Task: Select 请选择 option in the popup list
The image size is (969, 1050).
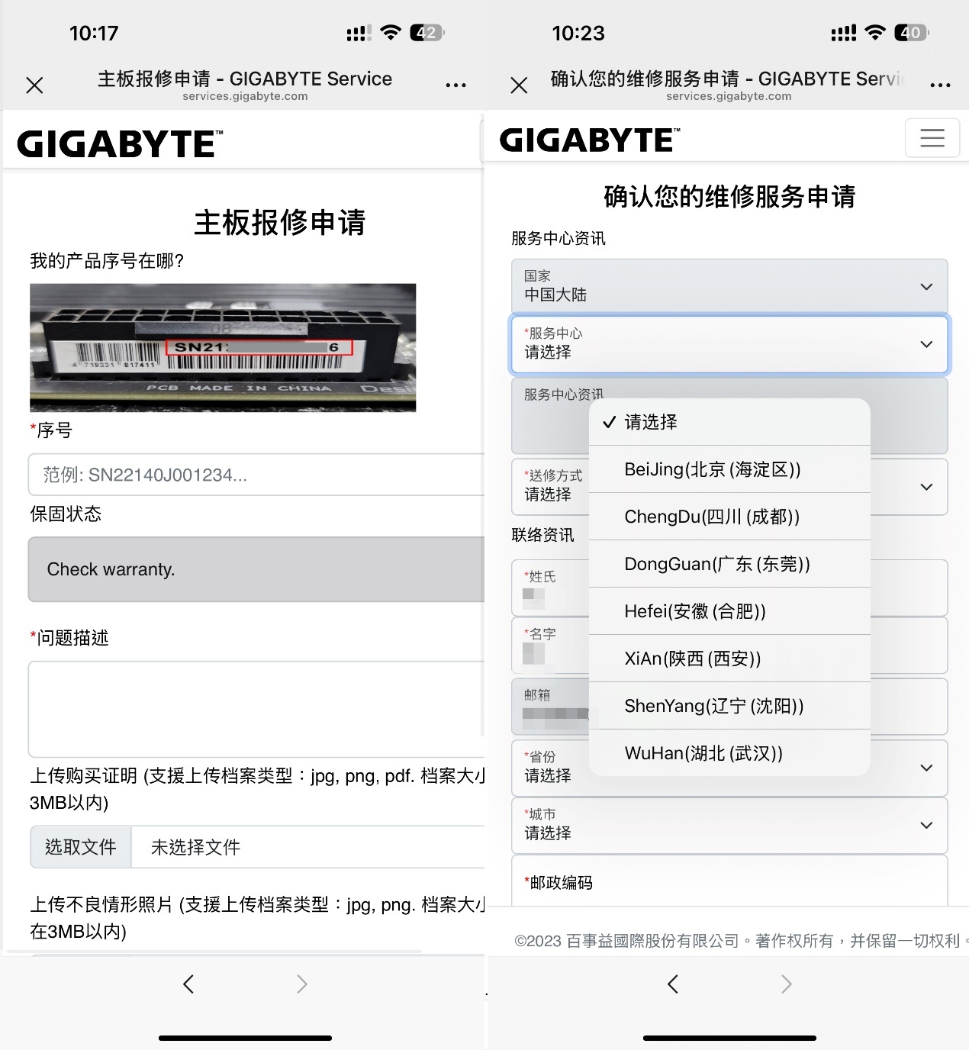Action: pyautogui.click(x=729, y=422)
